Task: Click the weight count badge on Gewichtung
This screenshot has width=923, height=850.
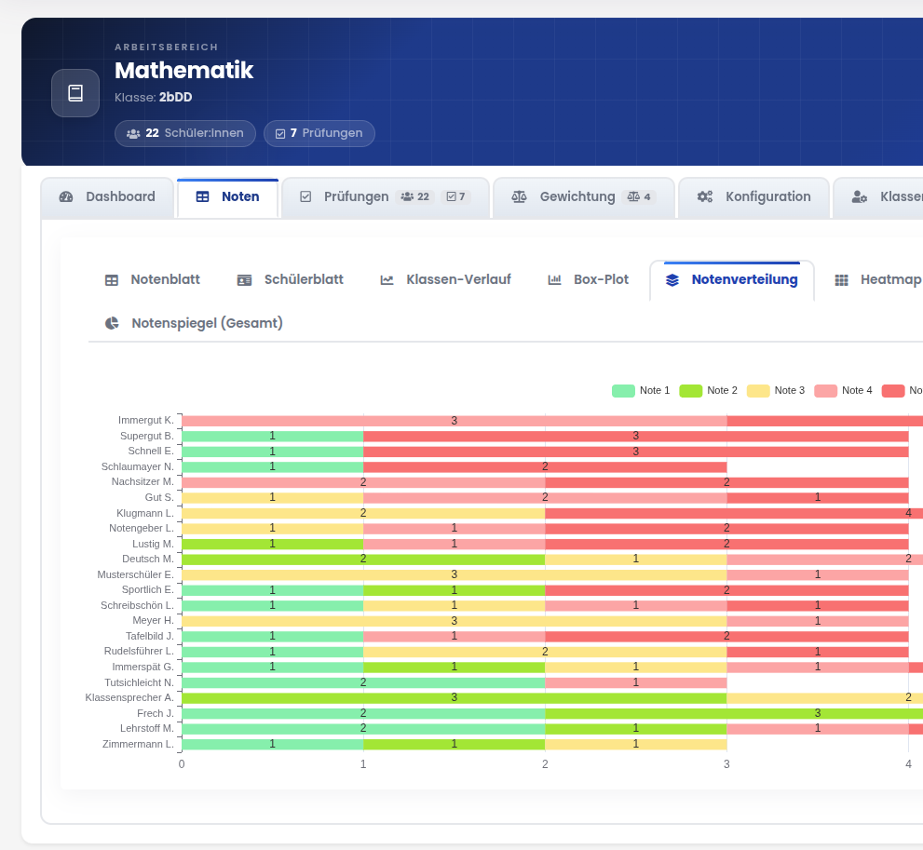Action: tap(639, 196)
